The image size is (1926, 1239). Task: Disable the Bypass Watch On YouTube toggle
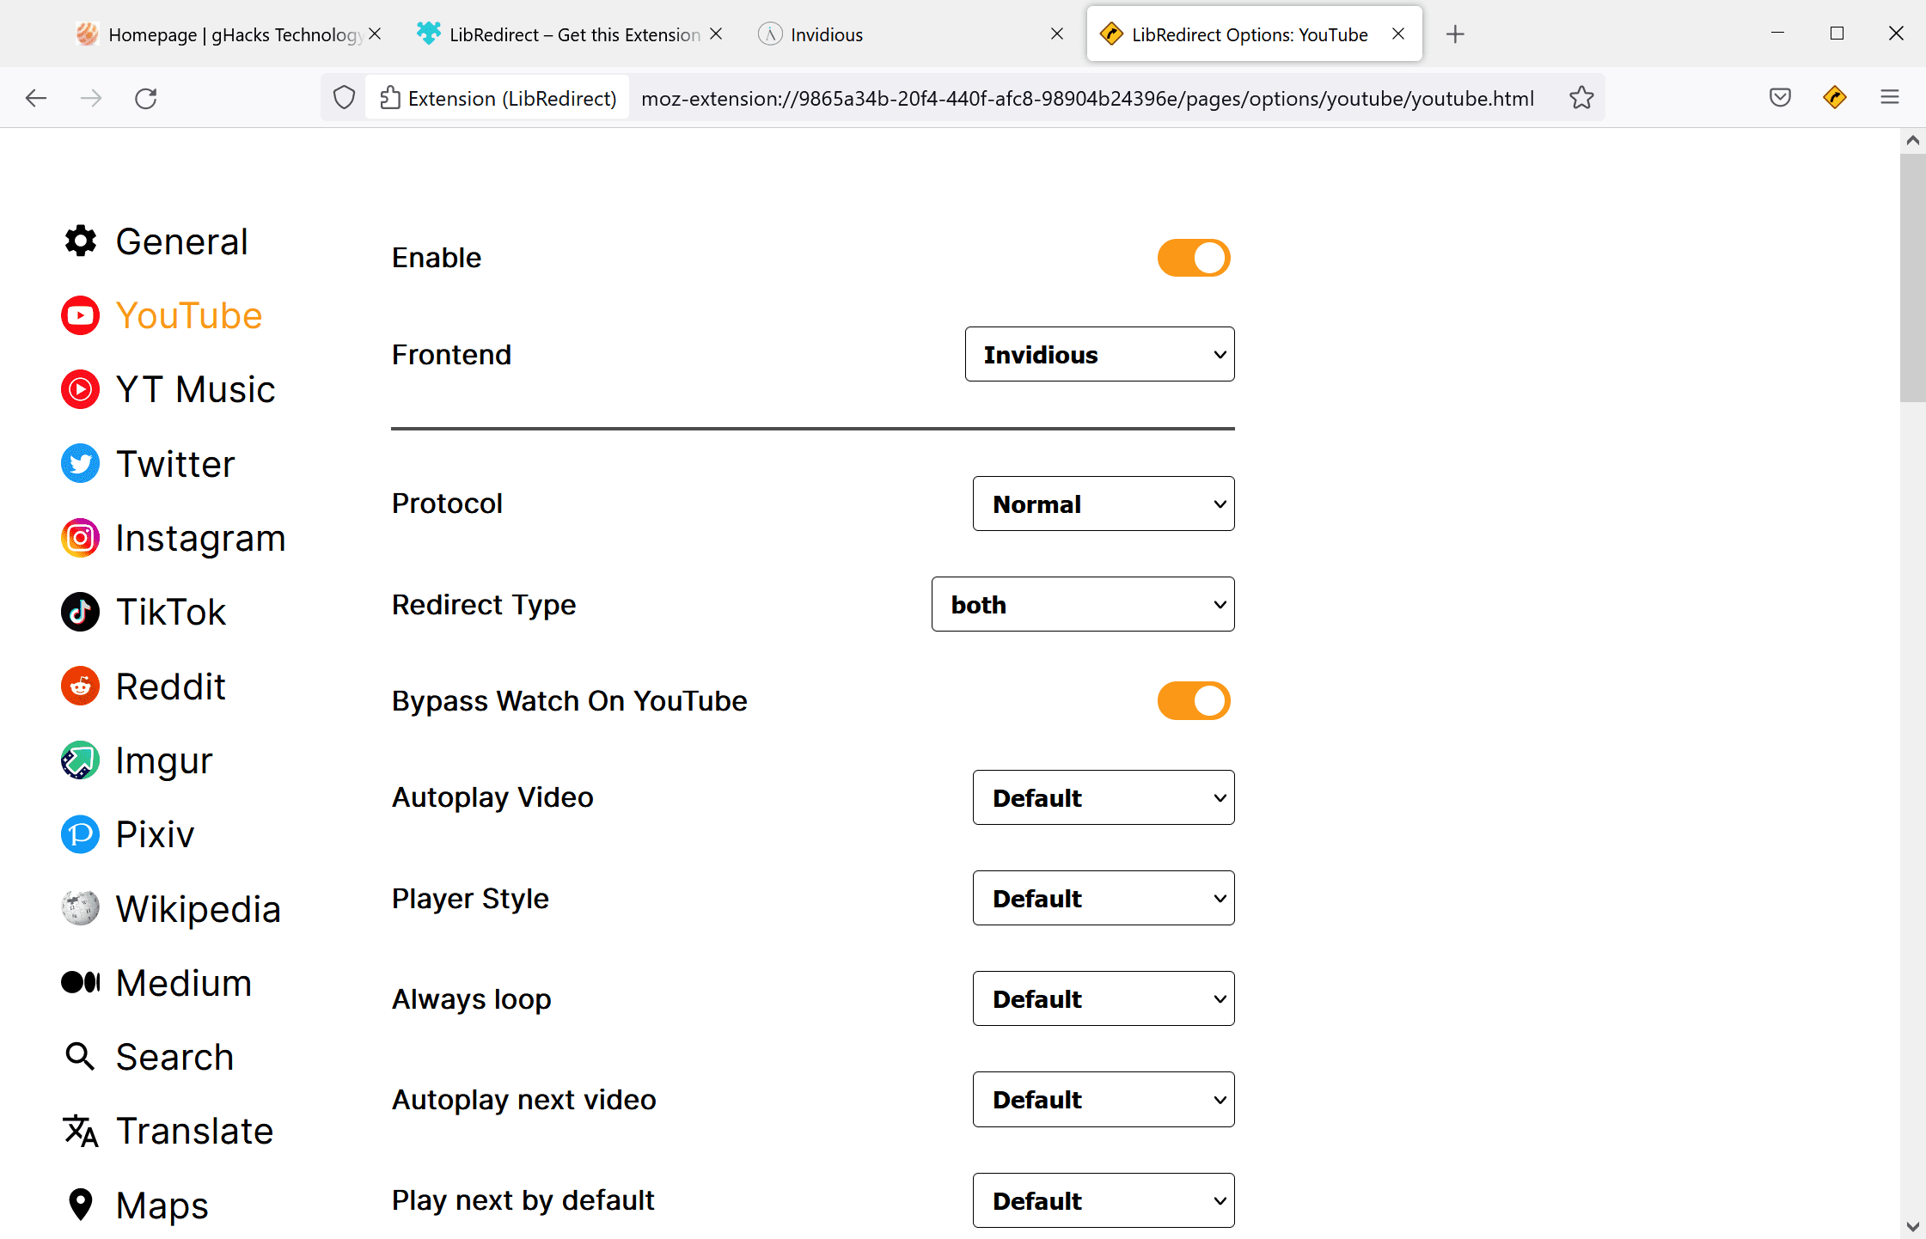click(1193, 700)
